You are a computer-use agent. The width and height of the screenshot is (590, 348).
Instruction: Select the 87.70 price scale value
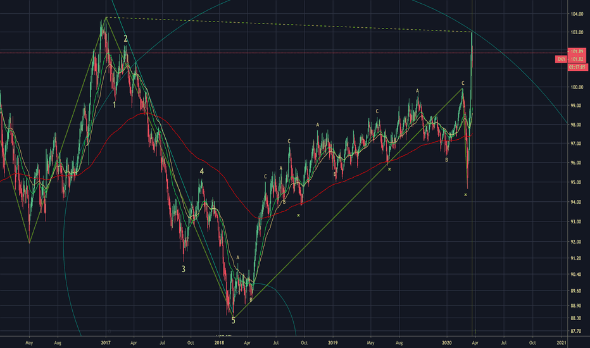pos(576,331)
